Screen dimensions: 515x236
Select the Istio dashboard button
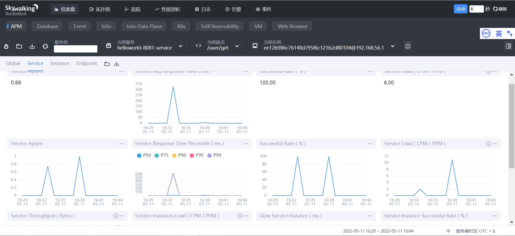[x=106, y=26]
